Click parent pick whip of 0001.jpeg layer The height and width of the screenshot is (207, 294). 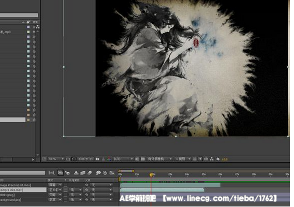[87, 195]
